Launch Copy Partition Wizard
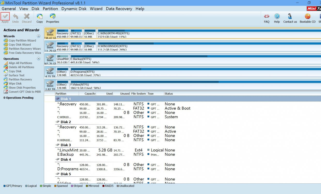 (22, 40)
